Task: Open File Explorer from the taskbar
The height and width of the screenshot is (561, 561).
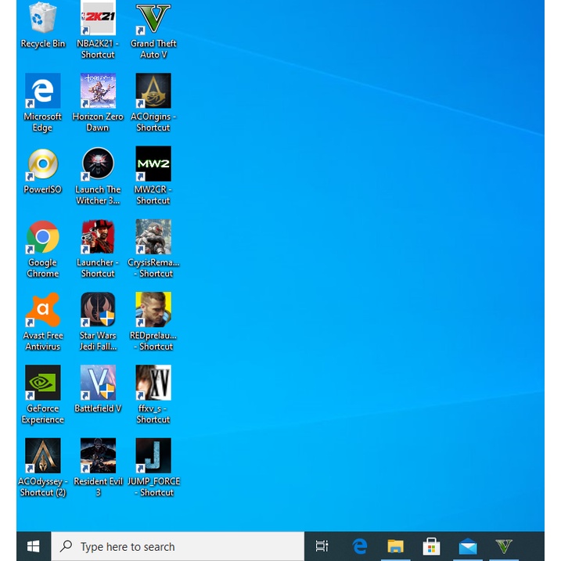Action: pos(395,546)
